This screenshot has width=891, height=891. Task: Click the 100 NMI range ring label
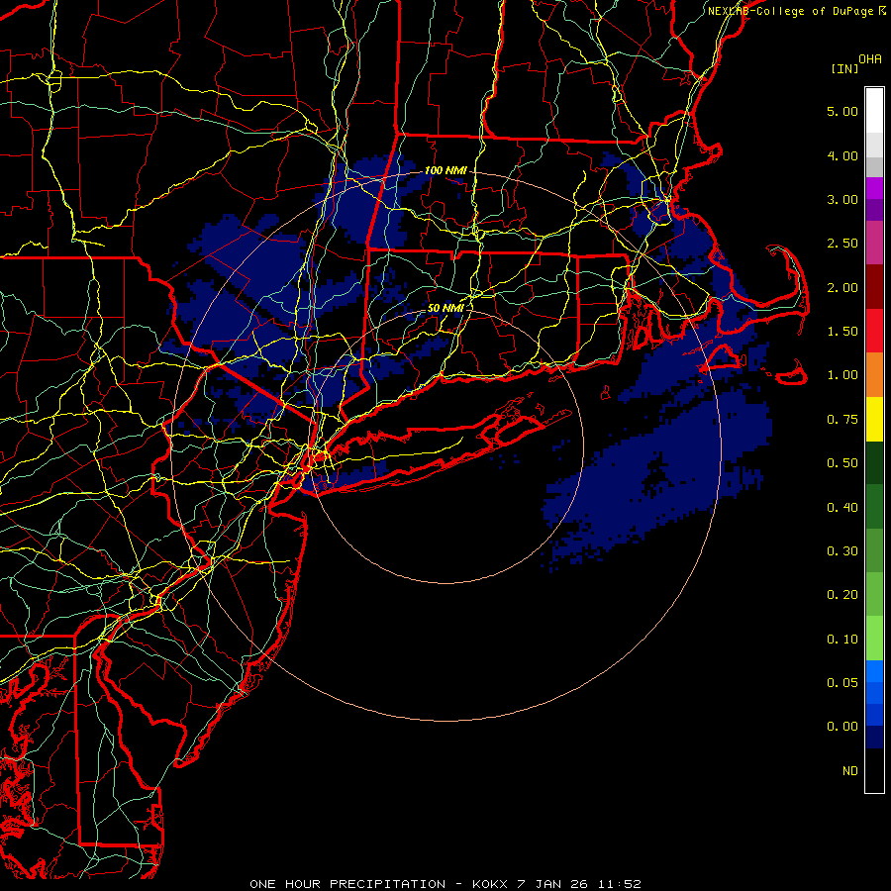445,170
